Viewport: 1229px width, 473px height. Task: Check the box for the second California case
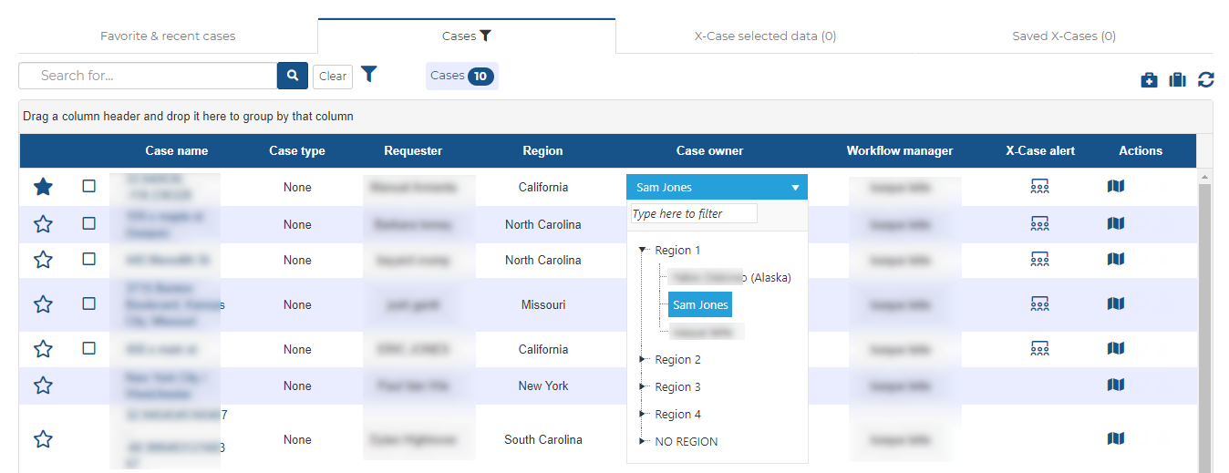pyautogui.click(x=88, y=348)
